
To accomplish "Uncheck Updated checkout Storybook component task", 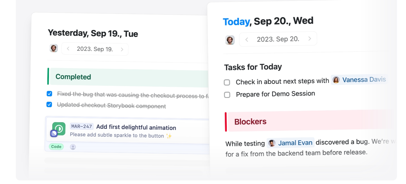I will 49,105.
